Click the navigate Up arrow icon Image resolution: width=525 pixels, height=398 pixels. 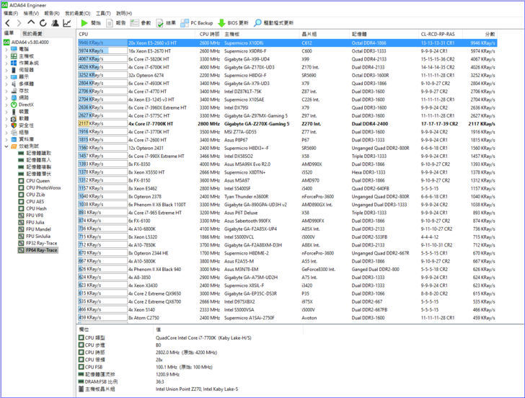(30, 23)
